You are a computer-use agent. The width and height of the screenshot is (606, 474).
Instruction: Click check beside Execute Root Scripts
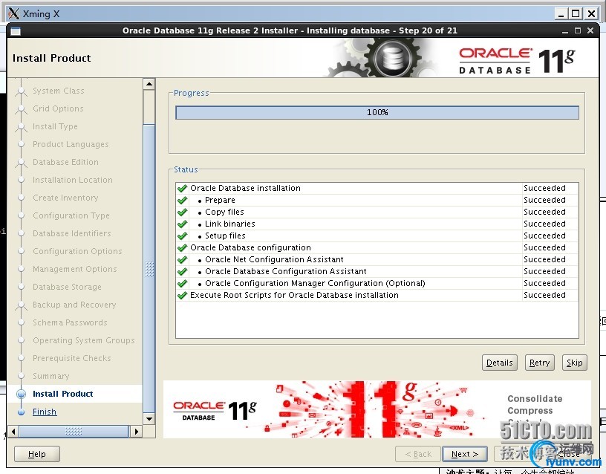[x=182, y=296]
